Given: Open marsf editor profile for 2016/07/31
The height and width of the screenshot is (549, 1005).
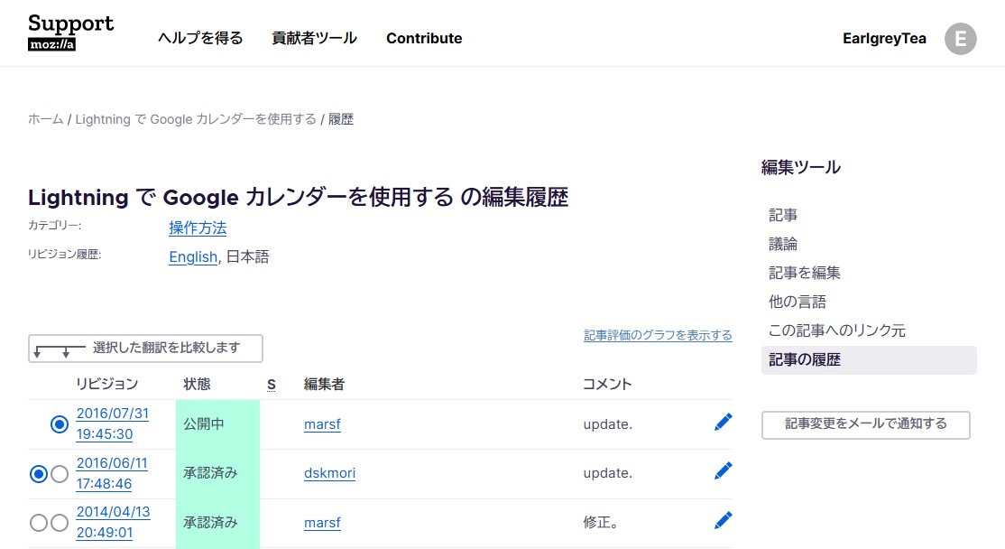Looking at the screenshot, I should tap(322, 424).
